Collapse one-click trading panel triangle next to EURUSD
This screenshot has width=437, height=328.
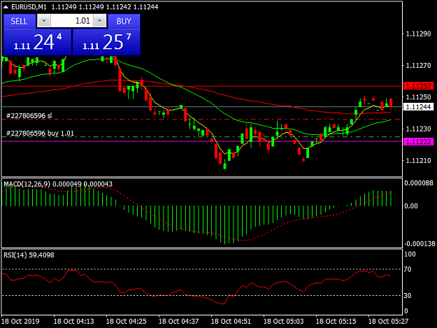click(x=6, y=7)
